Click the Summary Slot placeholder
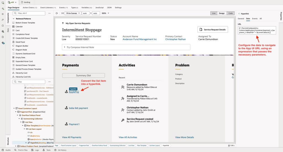283x152 pixels. point(83,76)
